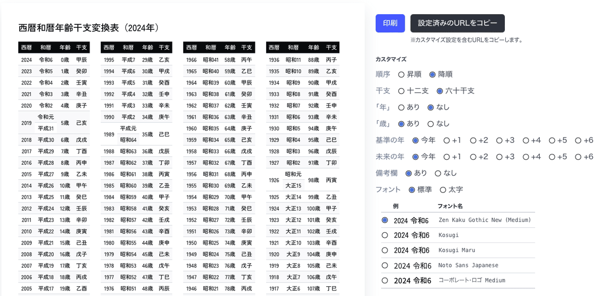
Task: Choose the 十二支 radio option
Action: point(402,91)
